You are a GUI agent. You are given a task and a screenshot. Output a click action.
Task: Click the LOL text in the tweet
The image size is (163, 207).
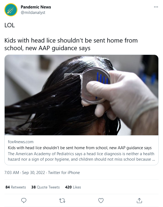[10, 25]
